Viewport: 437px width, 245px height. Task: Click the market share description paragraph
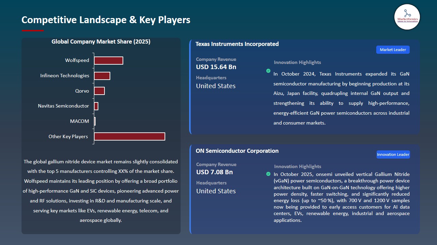tap(101, 191)
